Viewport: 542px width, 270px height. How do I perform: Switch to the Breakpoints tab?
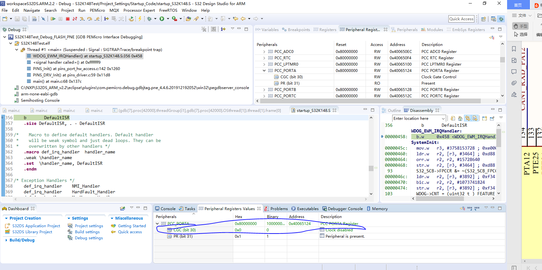click(x=296, y=29)
